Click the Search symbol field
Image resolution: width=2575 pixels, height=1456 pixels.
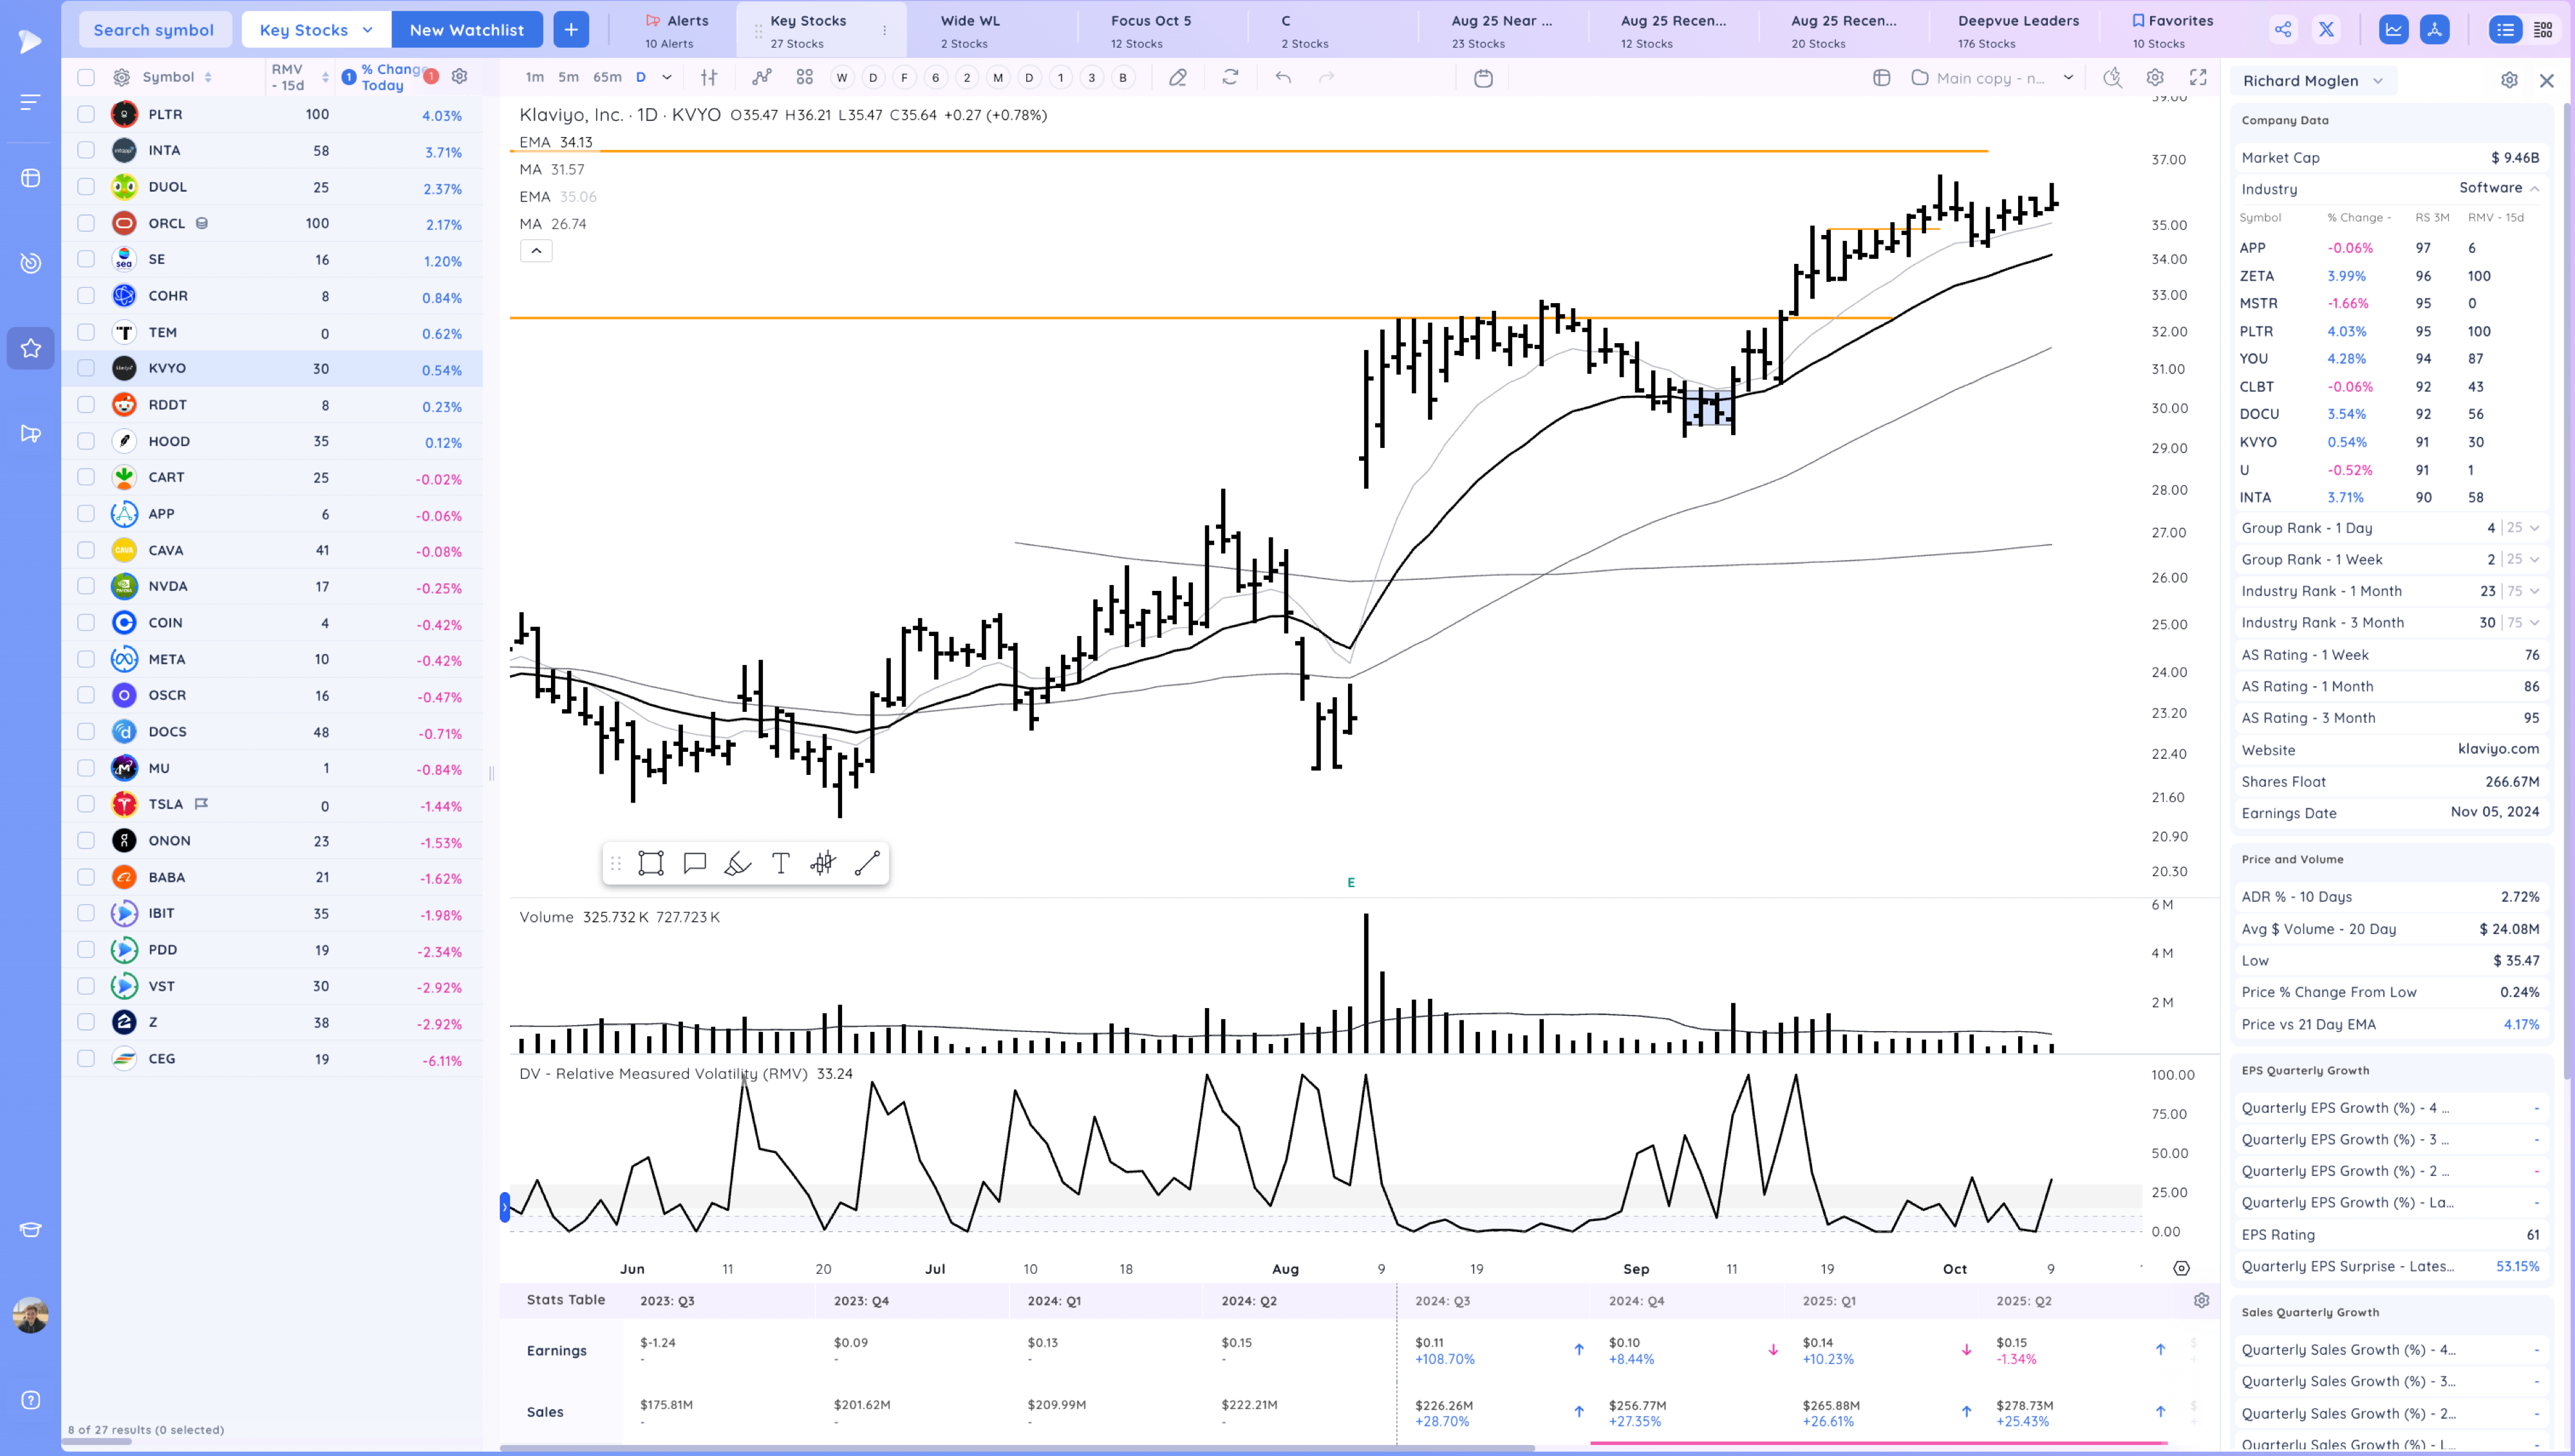click(x=154, y=29)
